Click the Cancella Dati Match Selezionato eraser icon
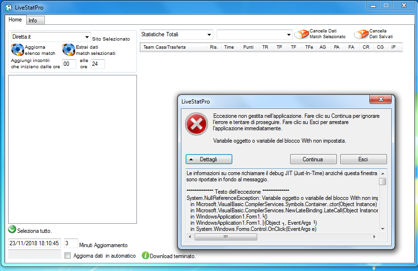Viewport: 418px width, 271px height. tap(302, 34)
